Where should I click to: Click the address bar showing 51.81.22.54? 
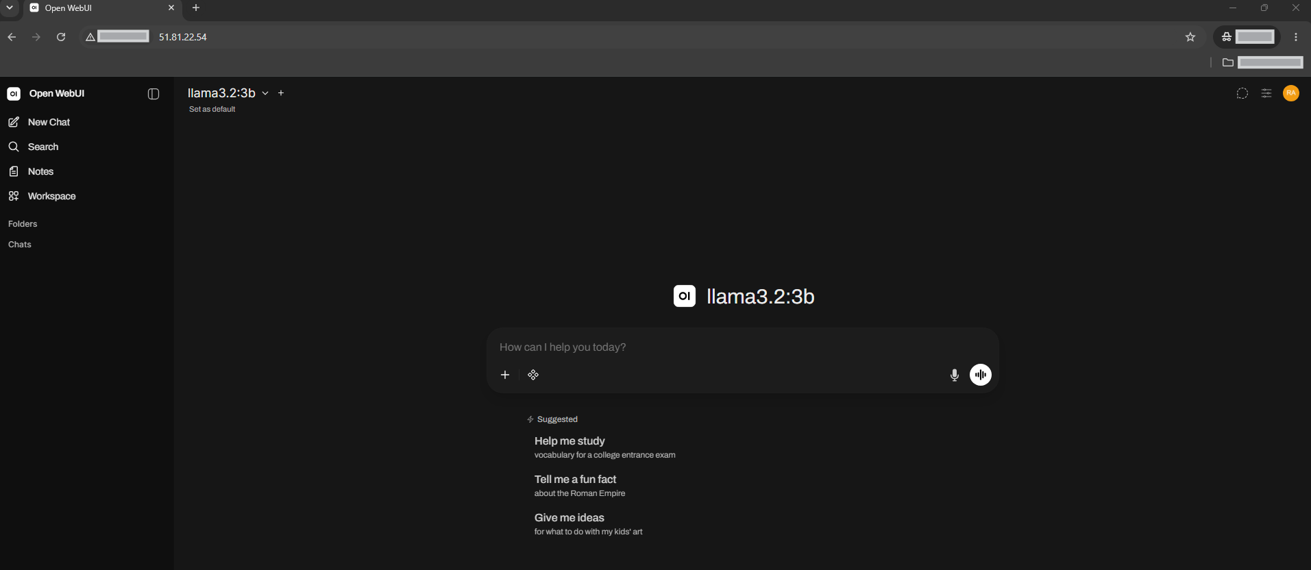click(182, 37)
